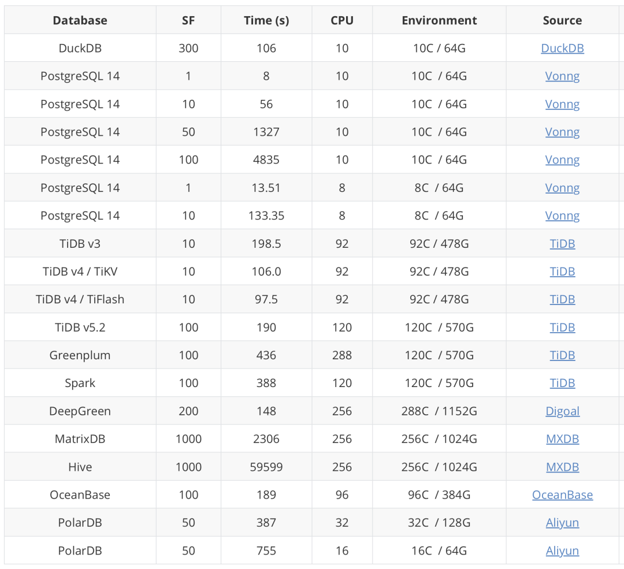The height and width of the screenshot is (569, 624).
Task: Open the MXDB link in Hive row
Action: pyautogui.click(x=562, y=467)
